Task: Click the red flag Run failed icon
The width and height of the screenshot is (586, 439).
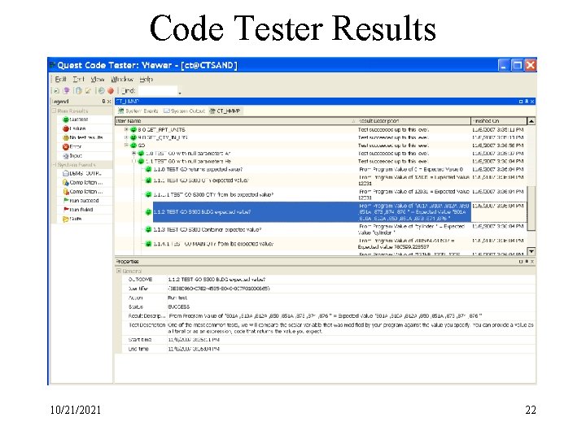Action: click(x=66, y=210)
